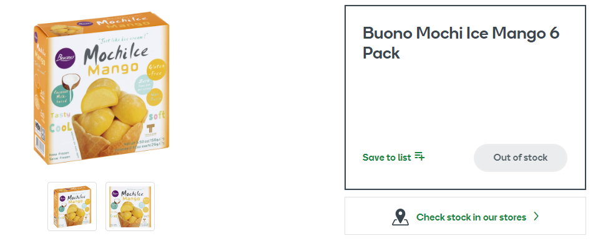Click the yellow Mango word on large box image
The width and height of the screenshot is (593, 251).
point(114,69)
